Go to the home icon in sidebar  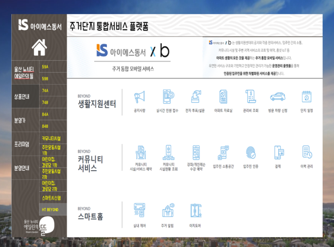coord(39,47)
